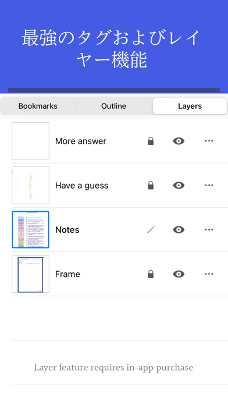Click 'Layer feature requires in-app purchase' text
The image size is (228, 405).
coord(113,368)
